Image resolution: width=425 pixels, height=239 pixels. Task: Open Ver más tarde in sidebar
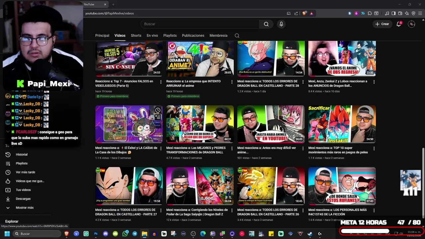pyautogui.click(x=25, y=172)
